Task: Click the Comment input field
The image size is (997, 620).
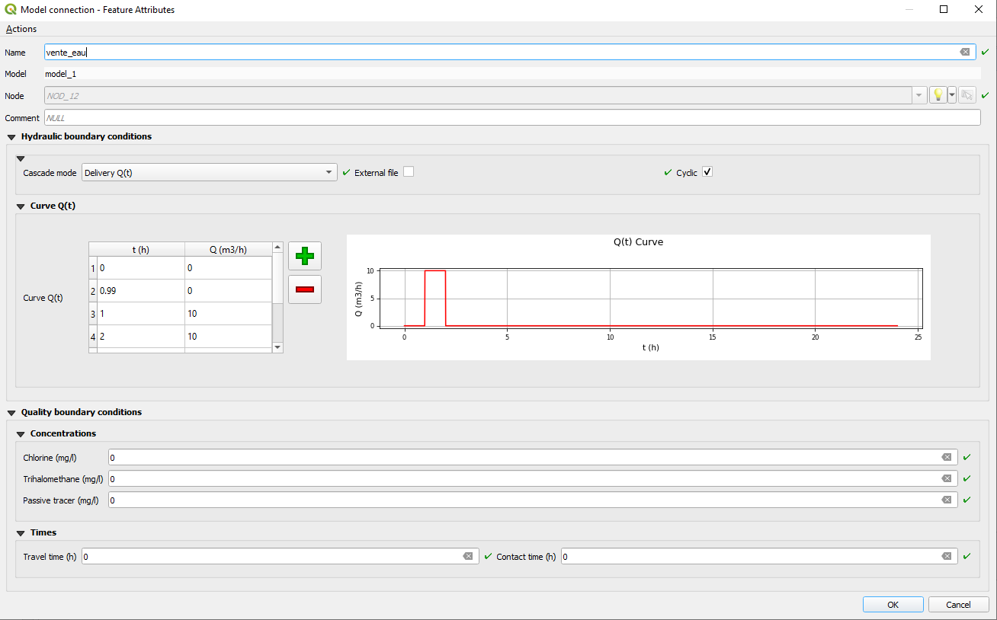Action: (512, 118)
